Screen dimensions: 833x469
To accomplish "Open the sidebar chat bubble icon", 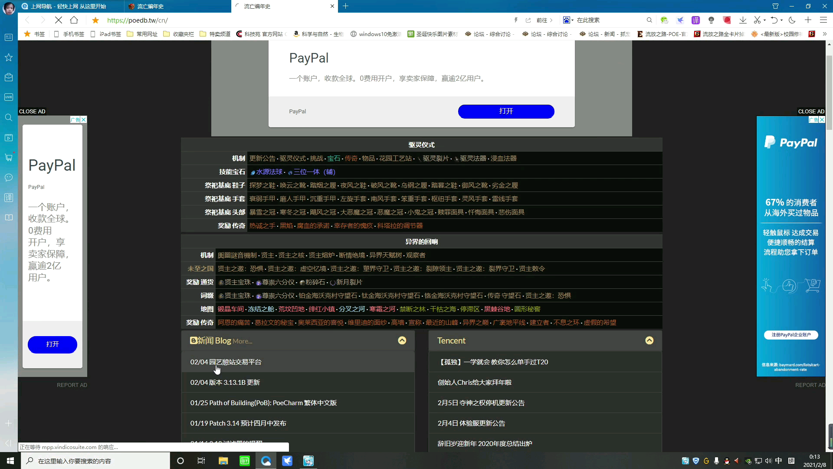I will point(9,178).
